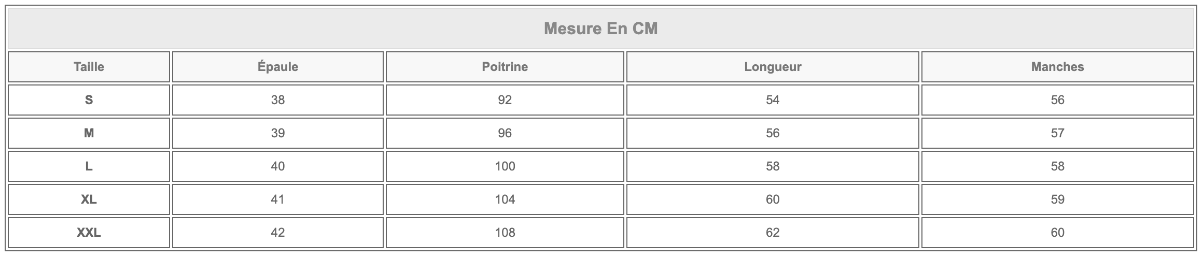Click the Longueur column header
This screenshot has height=257, width=1203.
point(773,67)
